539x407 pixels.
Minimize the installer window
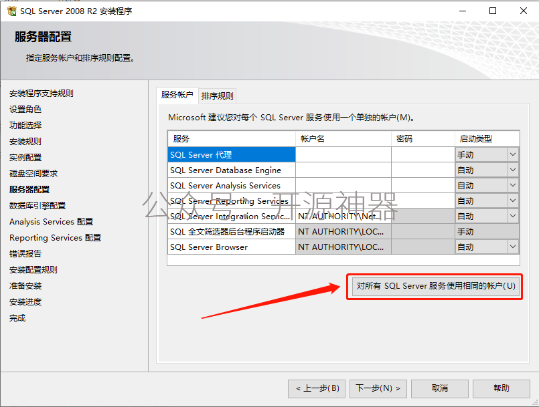(x=463, y=11)
